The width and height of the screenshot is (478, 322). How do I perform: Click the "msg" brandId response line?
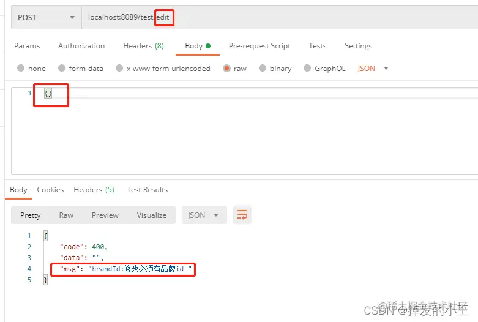click(125, 269)
